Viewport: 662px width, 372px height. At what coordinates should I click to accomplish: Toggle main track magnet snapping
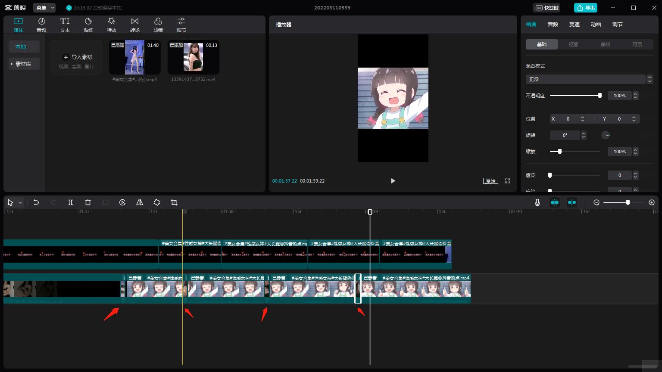coord(555,202)
